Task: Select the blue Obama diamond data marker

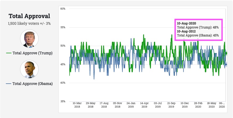Action: coord(226,64)
